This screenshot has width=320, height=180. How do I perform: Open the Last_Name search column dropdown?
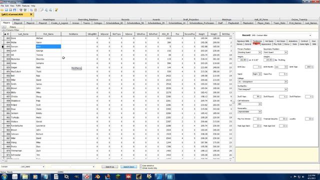(43, 166)
